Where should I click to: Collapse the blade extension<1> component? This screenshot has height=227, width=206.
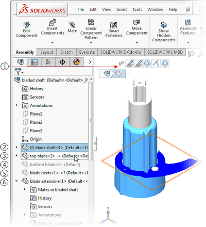[16, 181]
